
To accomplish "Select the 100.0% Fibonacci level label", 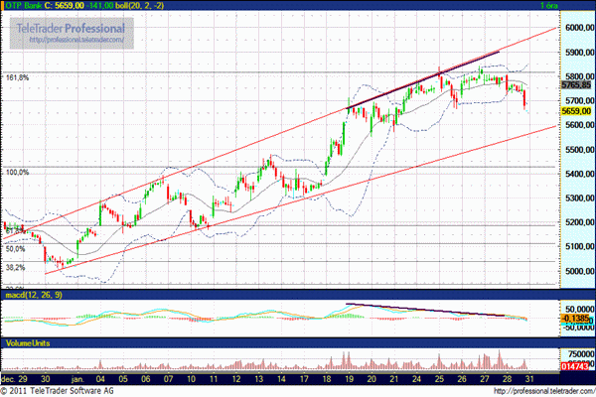I will tap(16, 173).
